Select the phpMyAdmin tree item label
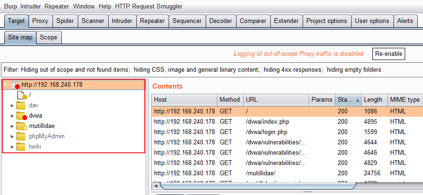Image resolution: width=423 pixels, height=195 pixels. (x=47, y=137)
